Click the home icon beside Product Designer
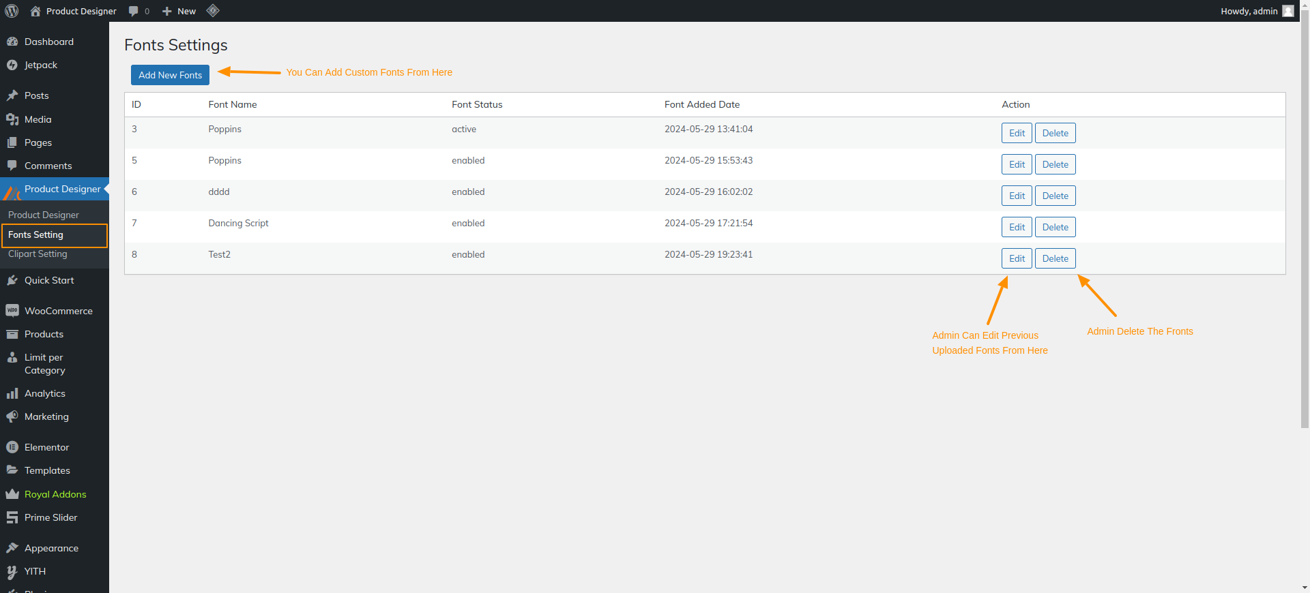The width and height of the screenshot is (1310, 593). (35, 11)
